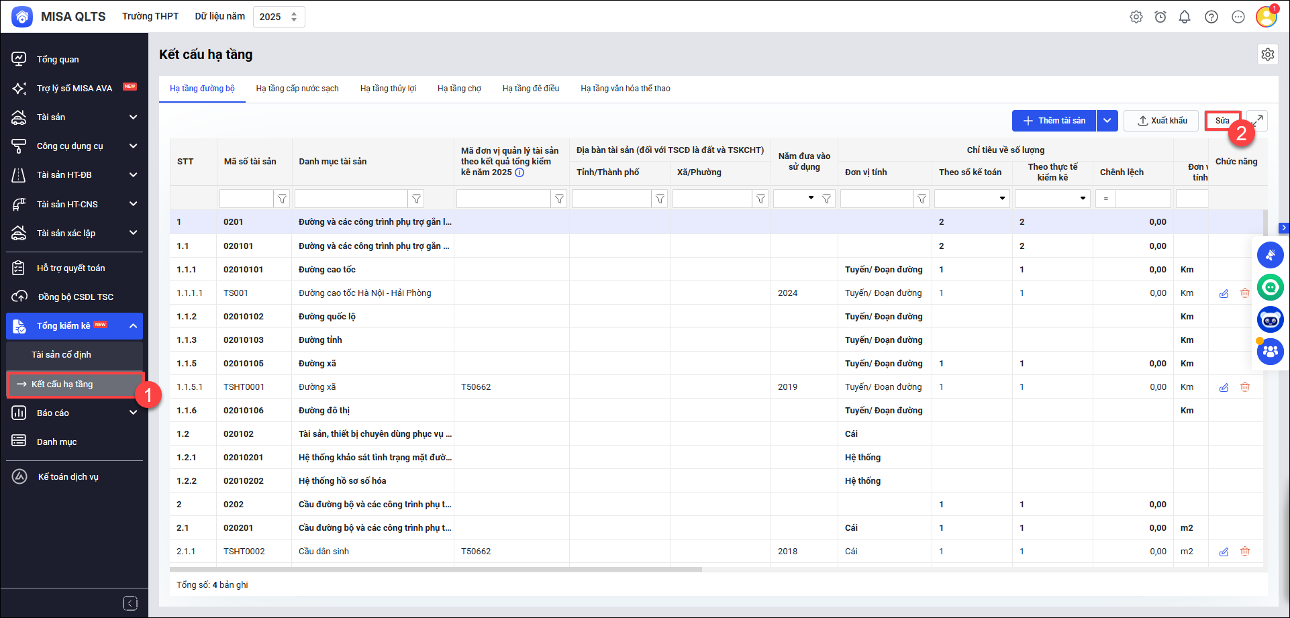Click filter icon for Mã số tài sản
The width and height of the screenshot is (1290, 618).
282,199
